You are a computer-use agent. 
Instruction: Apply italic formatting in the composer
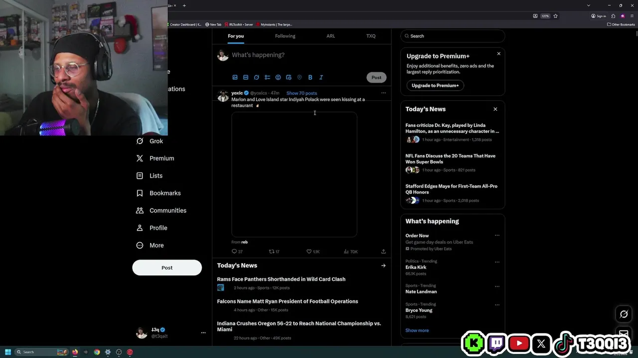[x=321, y=78]
